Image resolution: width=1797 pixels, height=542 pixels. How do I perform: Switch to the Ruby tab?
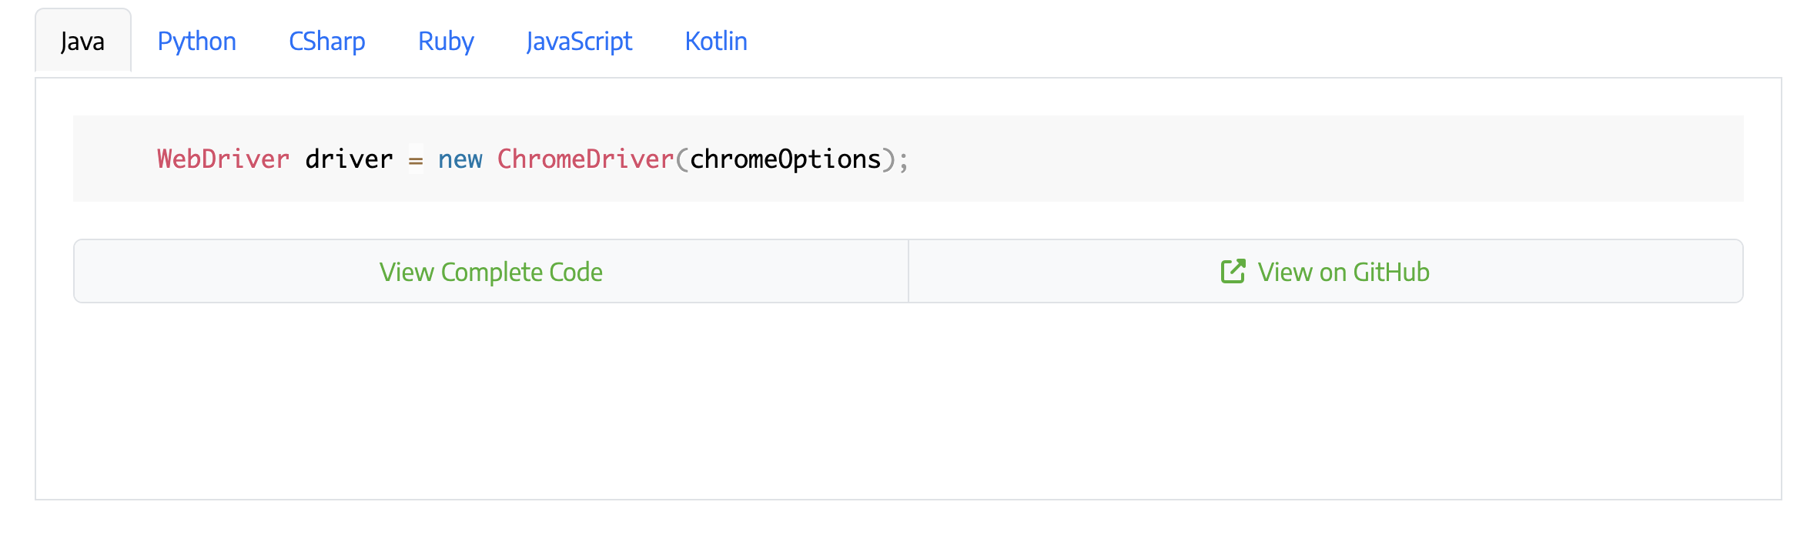(446, 41)
